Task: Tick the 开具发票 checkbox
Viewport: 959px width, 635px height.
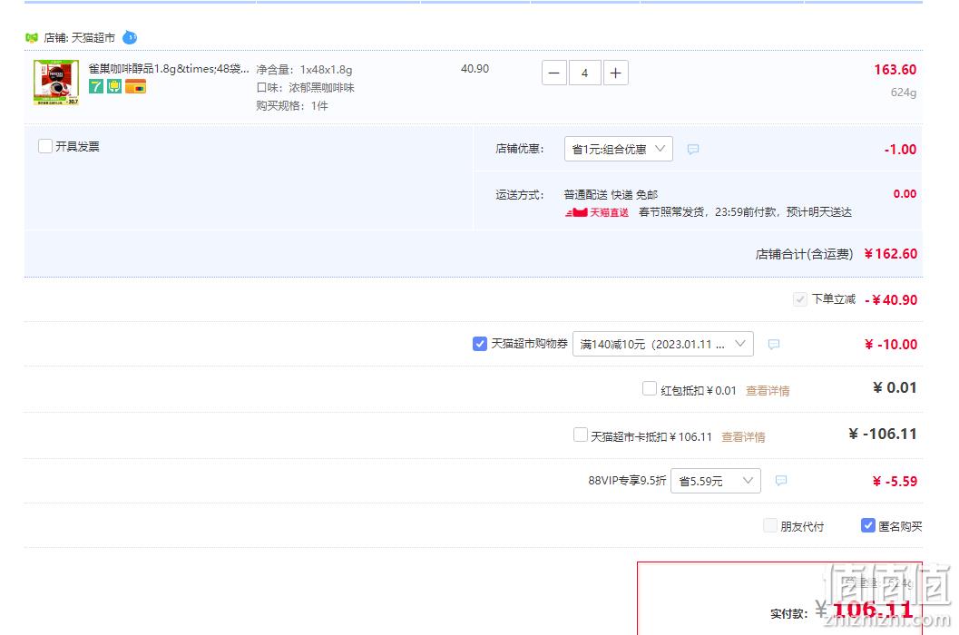Action: coord(45,146)
